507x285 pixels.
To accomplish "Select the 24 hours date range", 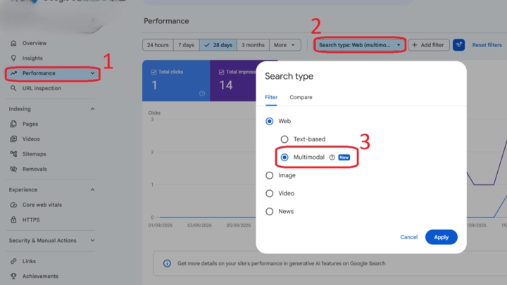I will coord(158,45).
